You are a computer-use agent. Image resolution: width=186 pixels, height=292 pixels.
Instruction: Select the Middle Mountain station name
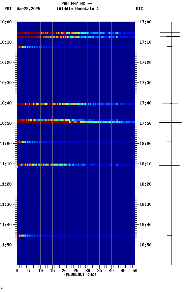click(77, 9)
